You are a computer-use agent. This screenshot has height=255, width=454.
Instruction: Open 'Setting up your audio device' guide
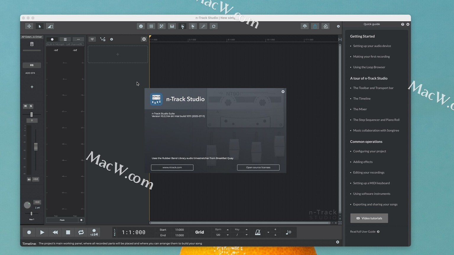click(372, 46)
